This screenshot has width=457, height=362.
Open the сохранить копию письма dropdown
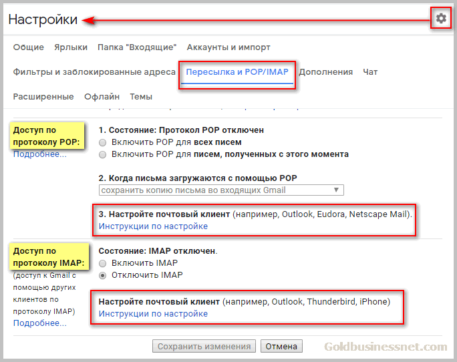(221, 190)
